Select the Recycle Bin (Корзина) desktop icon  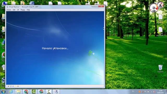coord(160,69)
